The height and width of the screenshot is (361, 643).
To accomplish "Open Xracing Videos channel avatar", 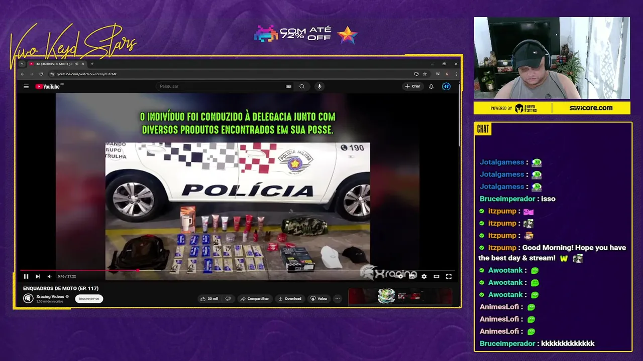I will tap(28, 298).
